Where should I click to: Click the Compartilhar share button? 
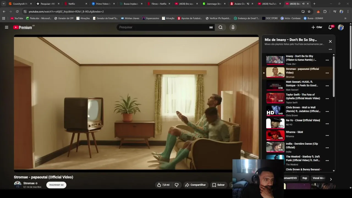coord(196,185)
